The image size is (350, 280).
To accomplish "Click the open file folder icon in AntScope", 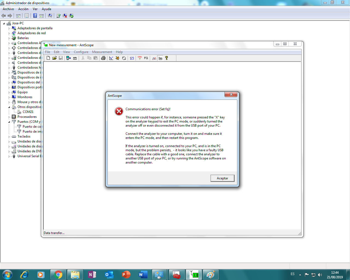I will (54, 58).
